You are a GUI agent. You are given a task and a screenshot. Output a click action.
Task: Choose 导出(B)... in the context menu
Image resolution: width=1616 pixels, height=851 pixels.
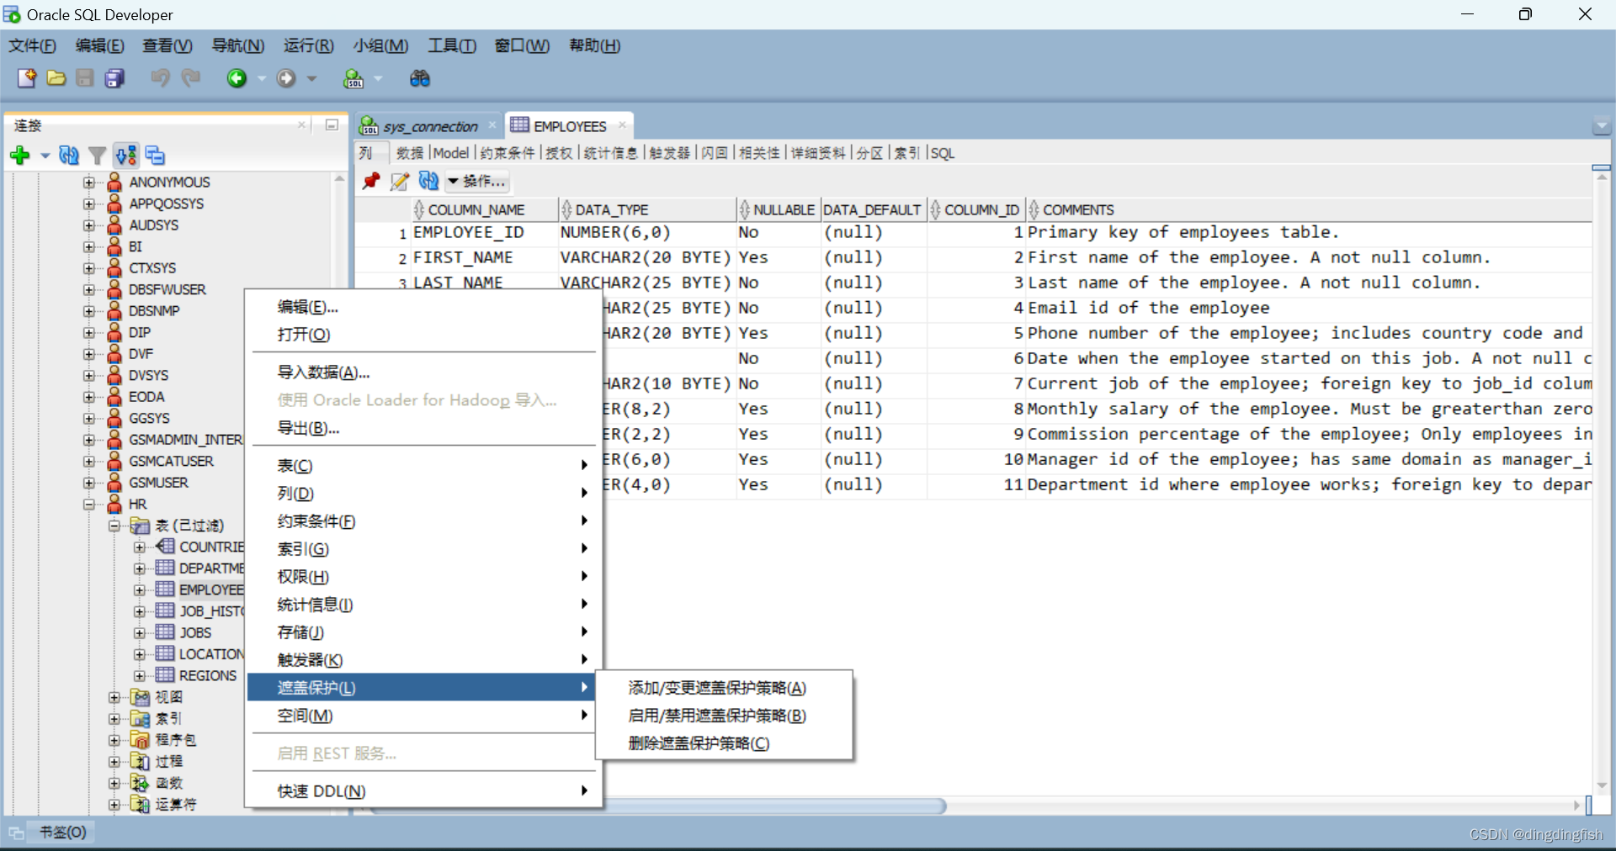423,428
